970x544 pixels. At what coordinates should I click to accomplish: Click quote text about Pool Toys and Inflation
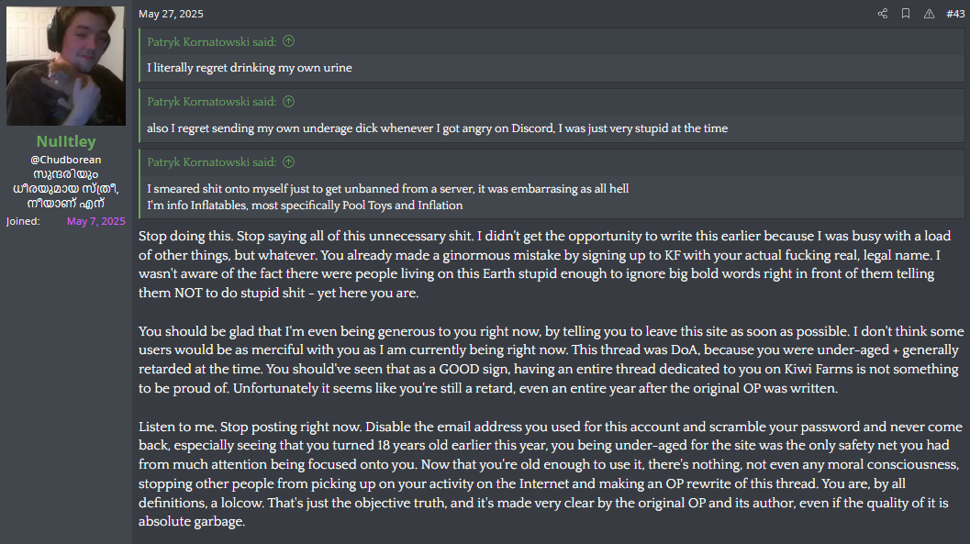305,203
